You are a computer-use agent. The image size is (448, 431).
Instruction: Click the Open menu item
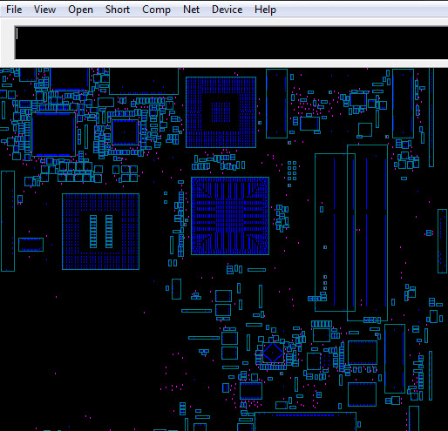(x=80, y=10)
